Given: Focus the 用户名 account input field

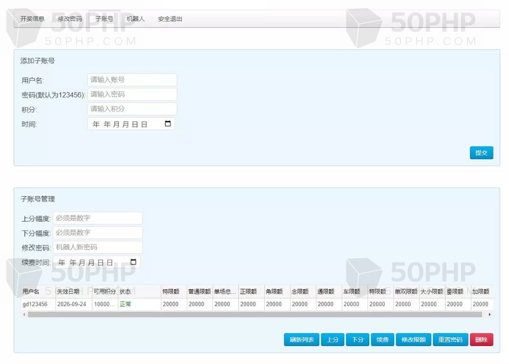Looking at the screenshot, I should pyautogui.click(x=132, y=80).
